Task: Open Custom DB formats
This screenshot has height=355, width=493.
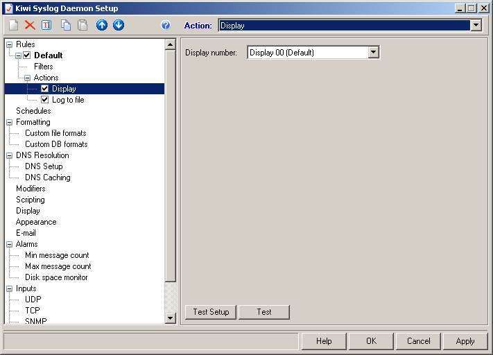Action: click(56, 144)
